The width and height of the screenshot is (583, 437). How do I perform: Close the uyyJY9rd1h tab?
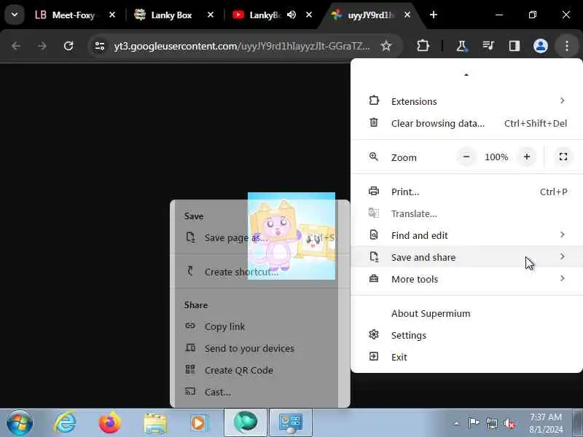[x=407, y=15]
